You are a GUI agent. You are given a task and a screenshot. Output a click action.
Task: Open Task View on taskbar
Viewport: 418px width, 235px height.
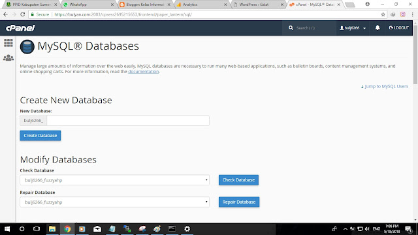click(37, 229)
